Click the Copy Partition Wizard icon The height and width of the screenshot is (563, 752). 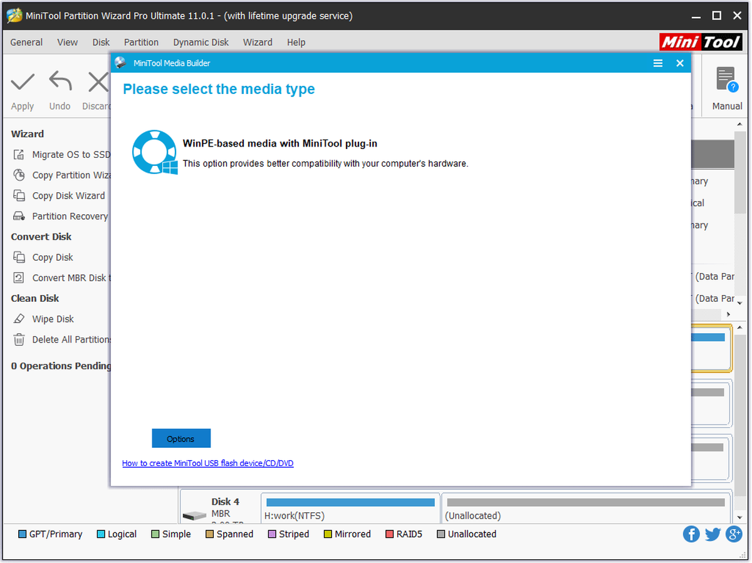[19, 175]
